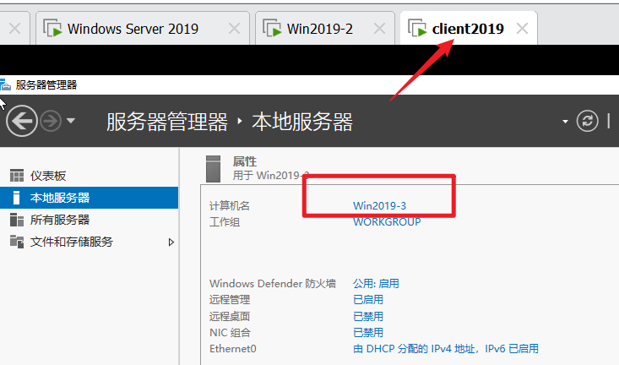The image size is (619, 365).
Task: Select 本地服务器 in the sidebar
Action: click(x=90, y=198)
